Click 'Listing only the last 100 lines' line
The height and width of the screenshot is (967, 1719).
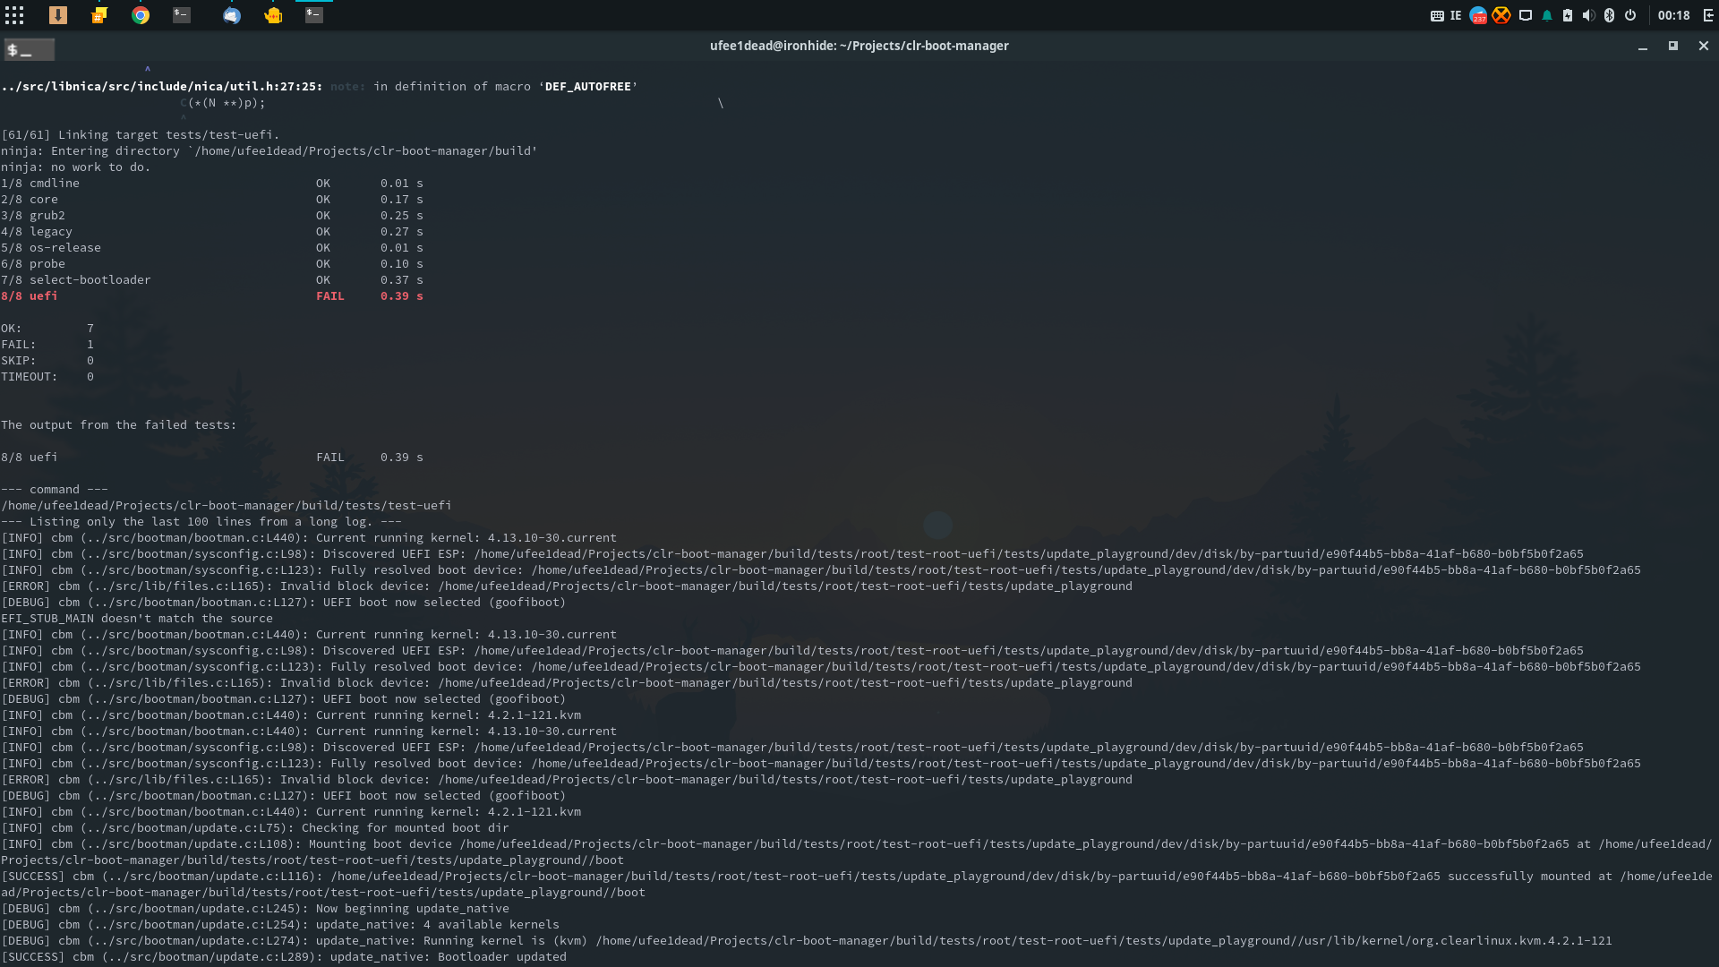(201, 522)
